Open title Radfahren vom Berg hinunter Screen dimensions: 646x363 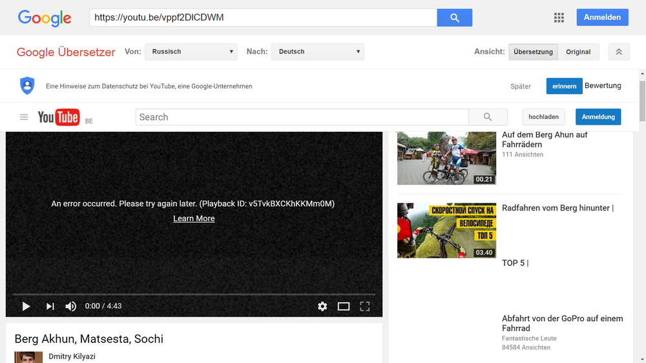(x=558, y=208)
